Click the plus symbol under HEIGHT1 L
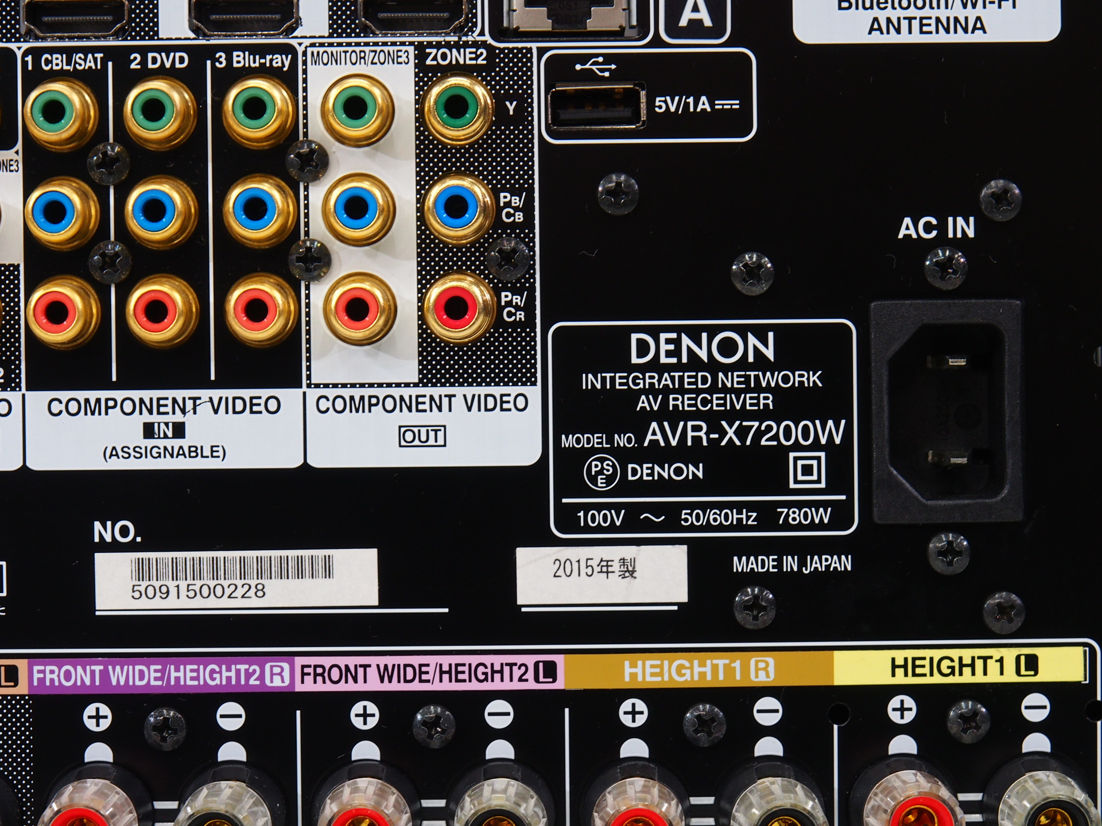The width and height of the screenshot is (1102, 826). 902,710
